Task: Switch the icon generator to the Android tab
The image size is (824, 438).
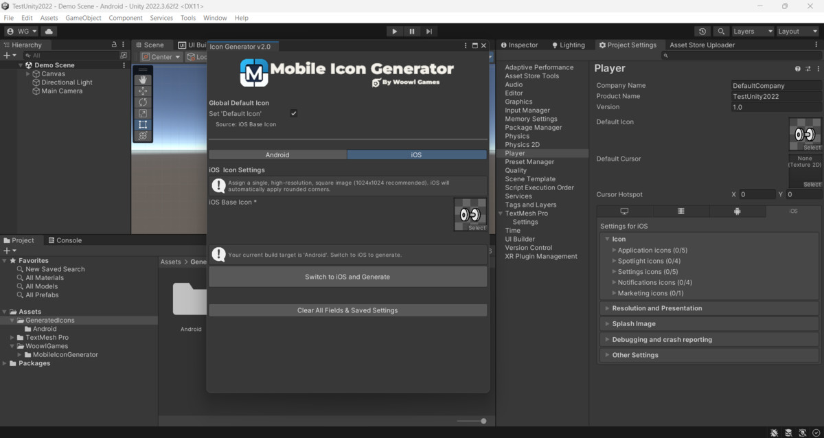Action: (278, 154)
